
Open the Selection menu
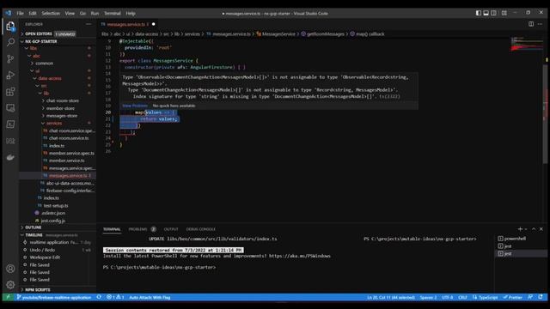click(51, 14)
